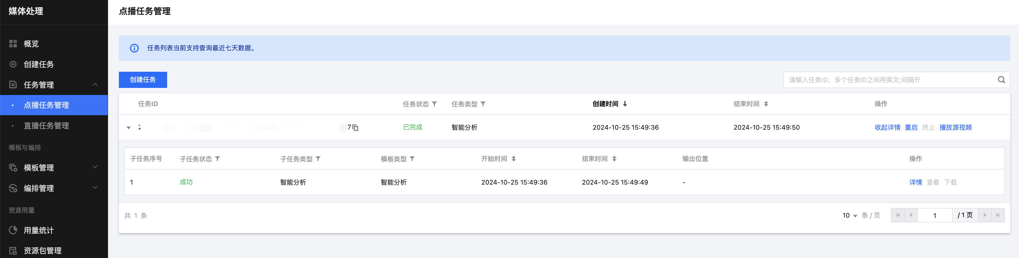Image resolution: width=1019 pixels, height=258 pixels.
Task: Click the 播放源视频 link
Action: (x=955, y=127)
